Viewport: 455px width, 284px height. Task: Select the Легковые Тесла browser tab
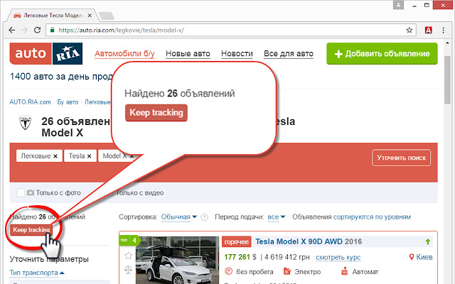[52, 16]
